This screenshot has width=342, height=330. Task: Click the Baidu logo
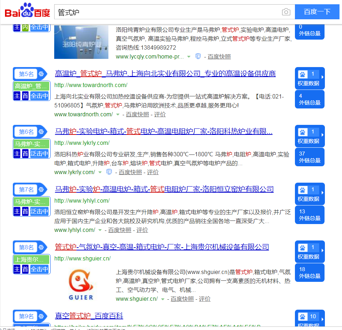click(27, 10)
